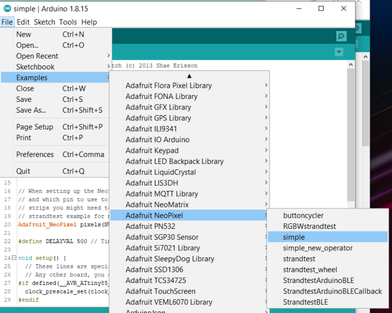Open the Sketch menu
Screen dimensions: 392x313
44,22
